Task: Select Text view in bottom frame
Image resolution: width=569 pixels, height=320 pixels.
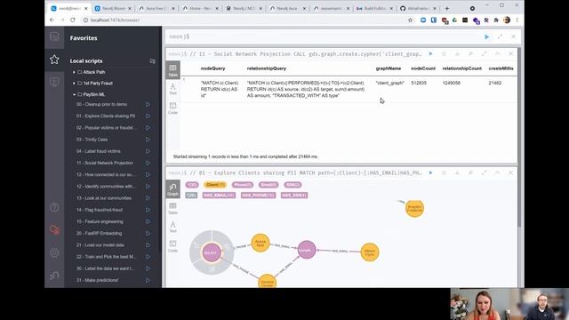Action: (172, 227)
